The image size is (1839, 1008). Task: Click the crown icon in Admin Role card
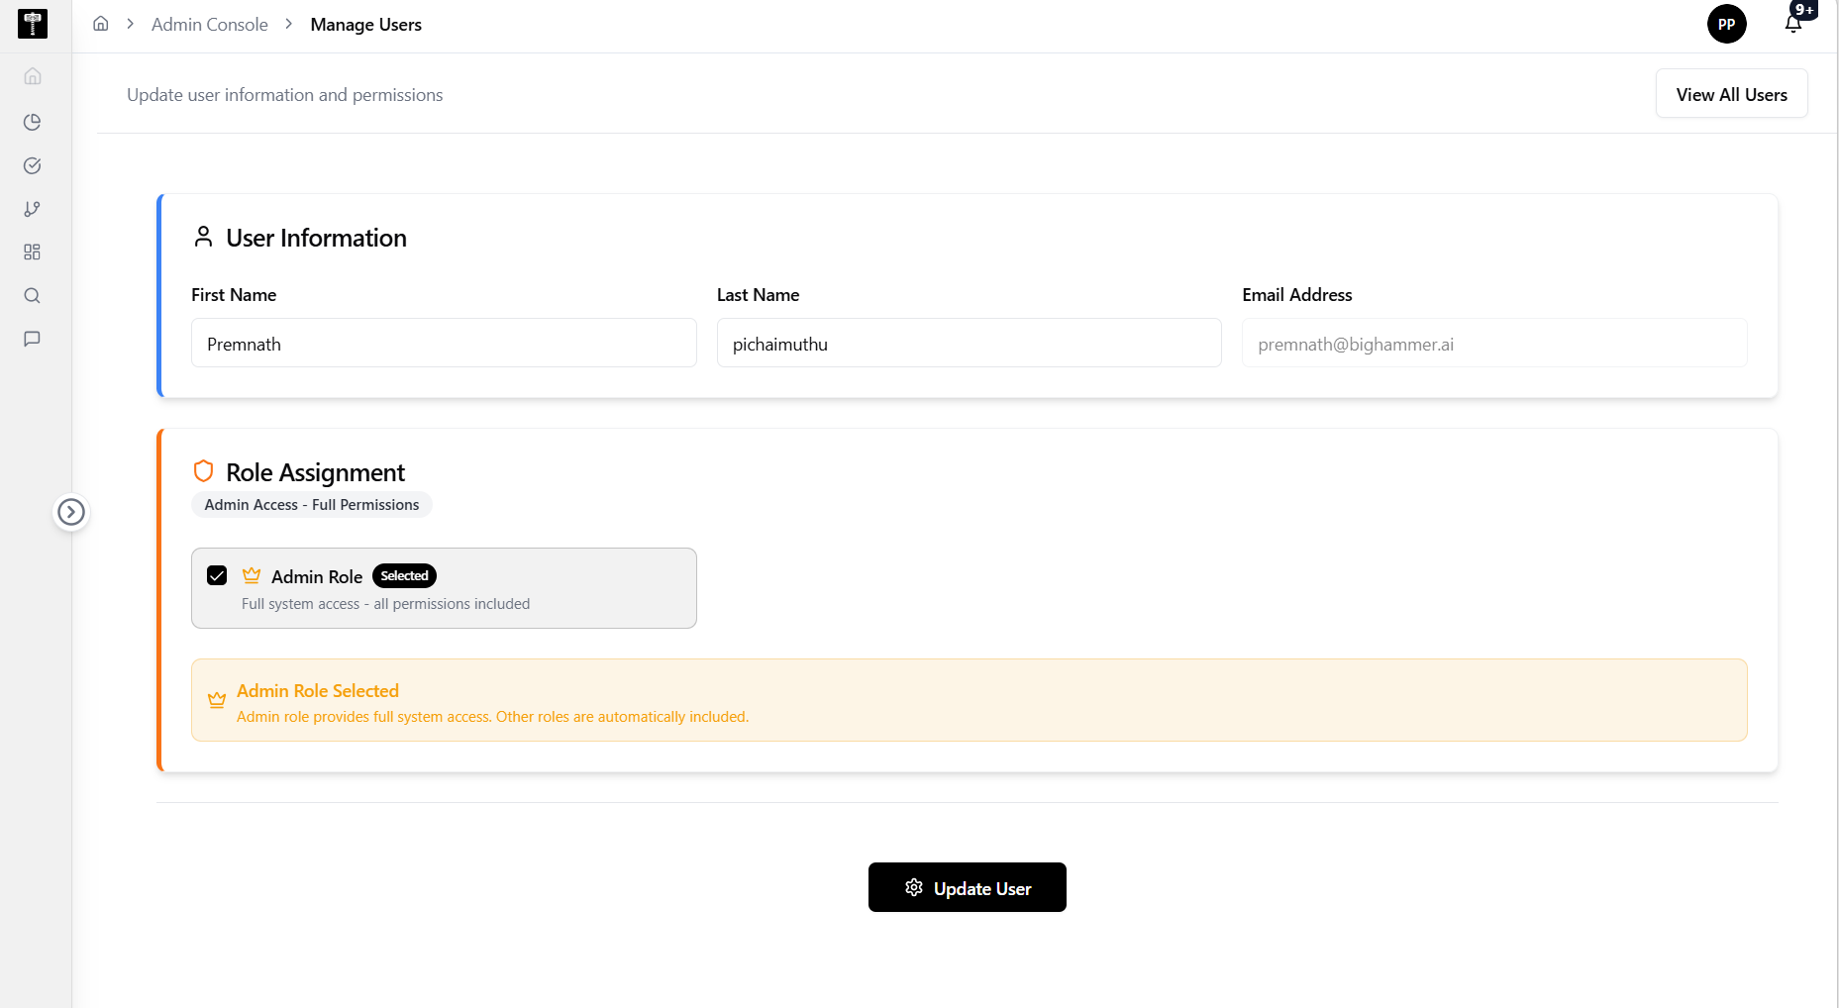[252, 575]
